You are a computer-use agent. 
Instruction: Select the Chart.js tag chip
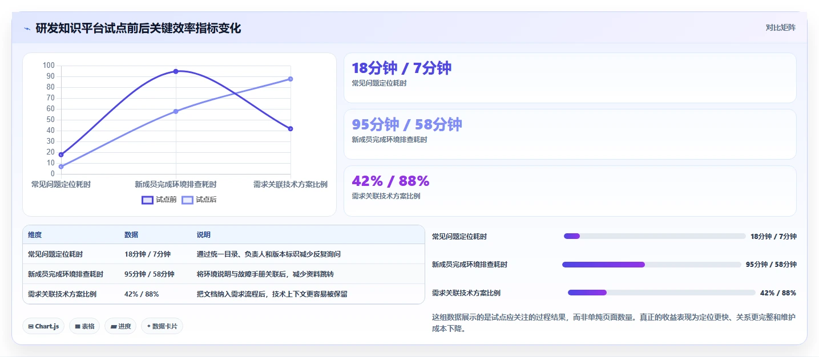(x=43, y=326)
